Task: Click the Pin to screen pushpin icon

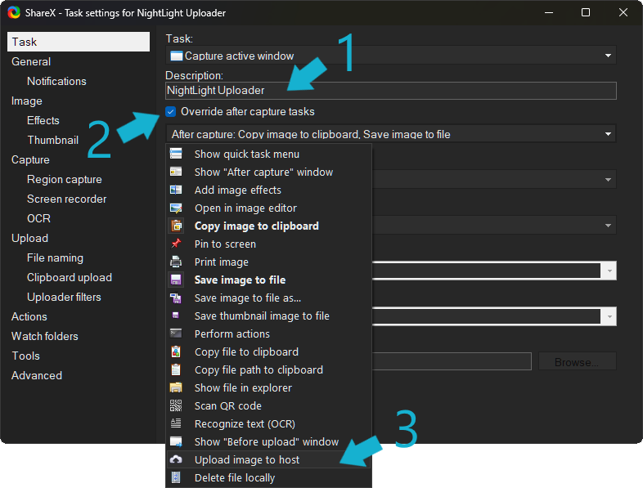Action: click(176, 244)
